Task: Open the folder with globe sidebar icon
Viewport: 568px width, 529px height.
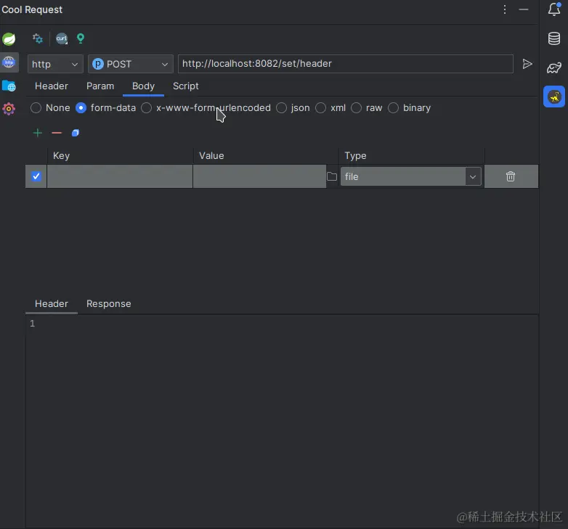Action: (9, 86)
